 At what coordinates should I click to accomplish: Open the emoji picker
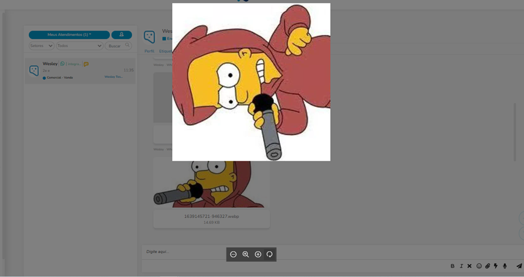click(x=479, y=266)
